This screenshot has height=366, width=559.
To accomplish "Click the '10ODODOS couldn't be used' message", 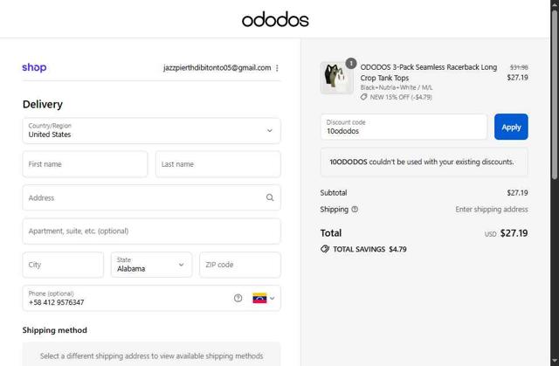I will [x=424, y=162].
